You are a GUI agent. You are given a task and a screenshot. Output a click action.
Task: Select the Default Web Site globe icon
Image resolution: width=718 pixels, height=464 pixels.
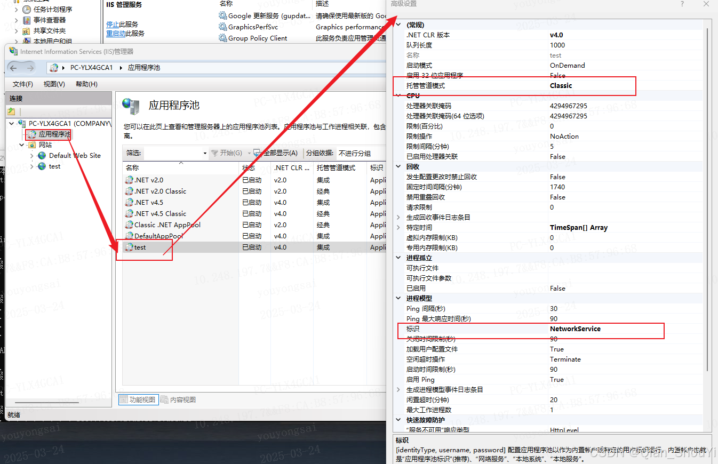[x=42, y=155]
